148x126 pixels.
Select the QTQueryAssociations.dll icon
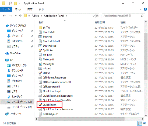tap(40, 82)
